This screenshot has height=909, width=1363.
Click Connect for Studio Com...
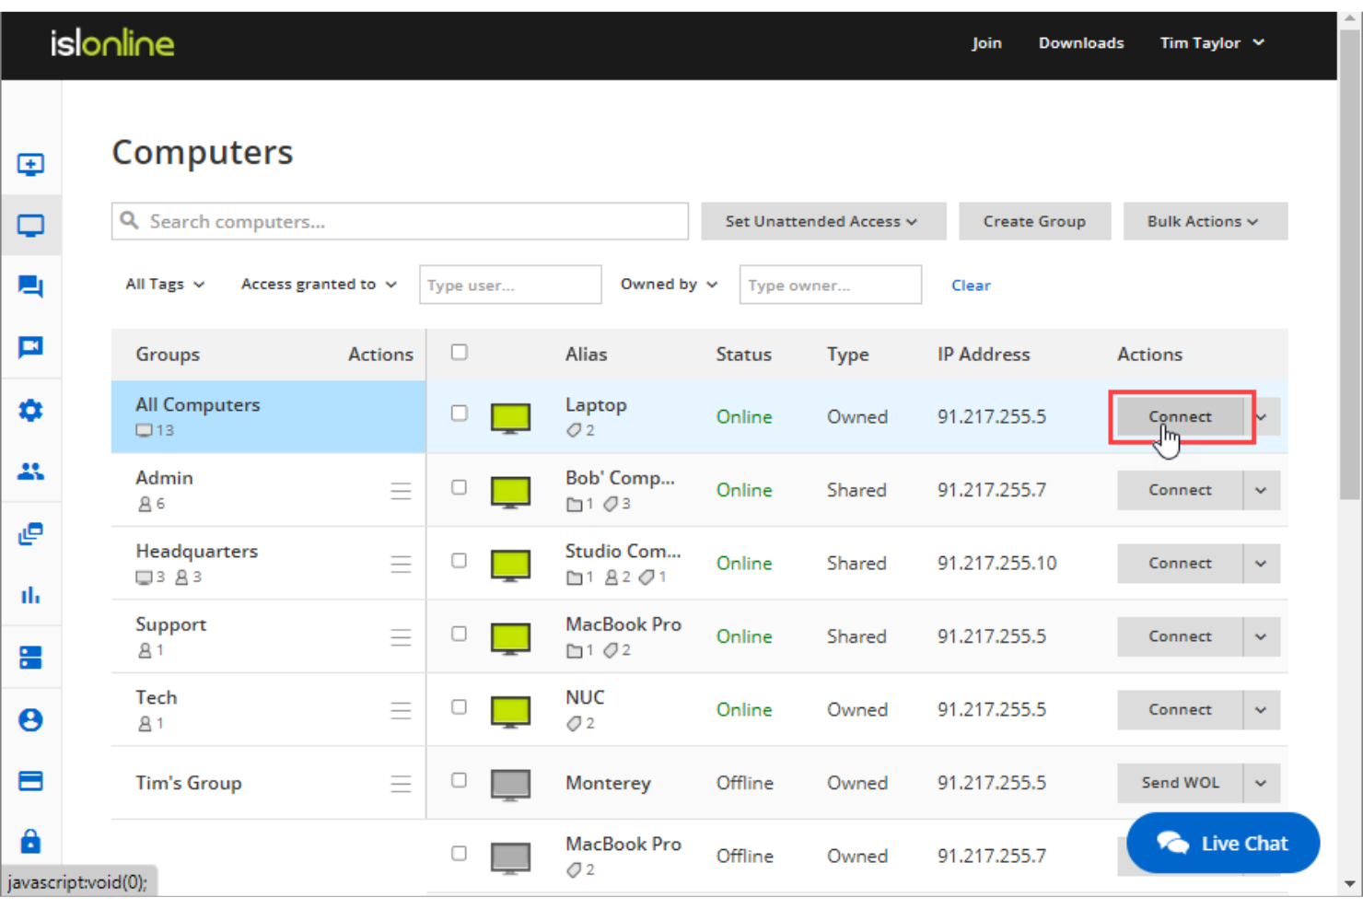(1180, 564)
